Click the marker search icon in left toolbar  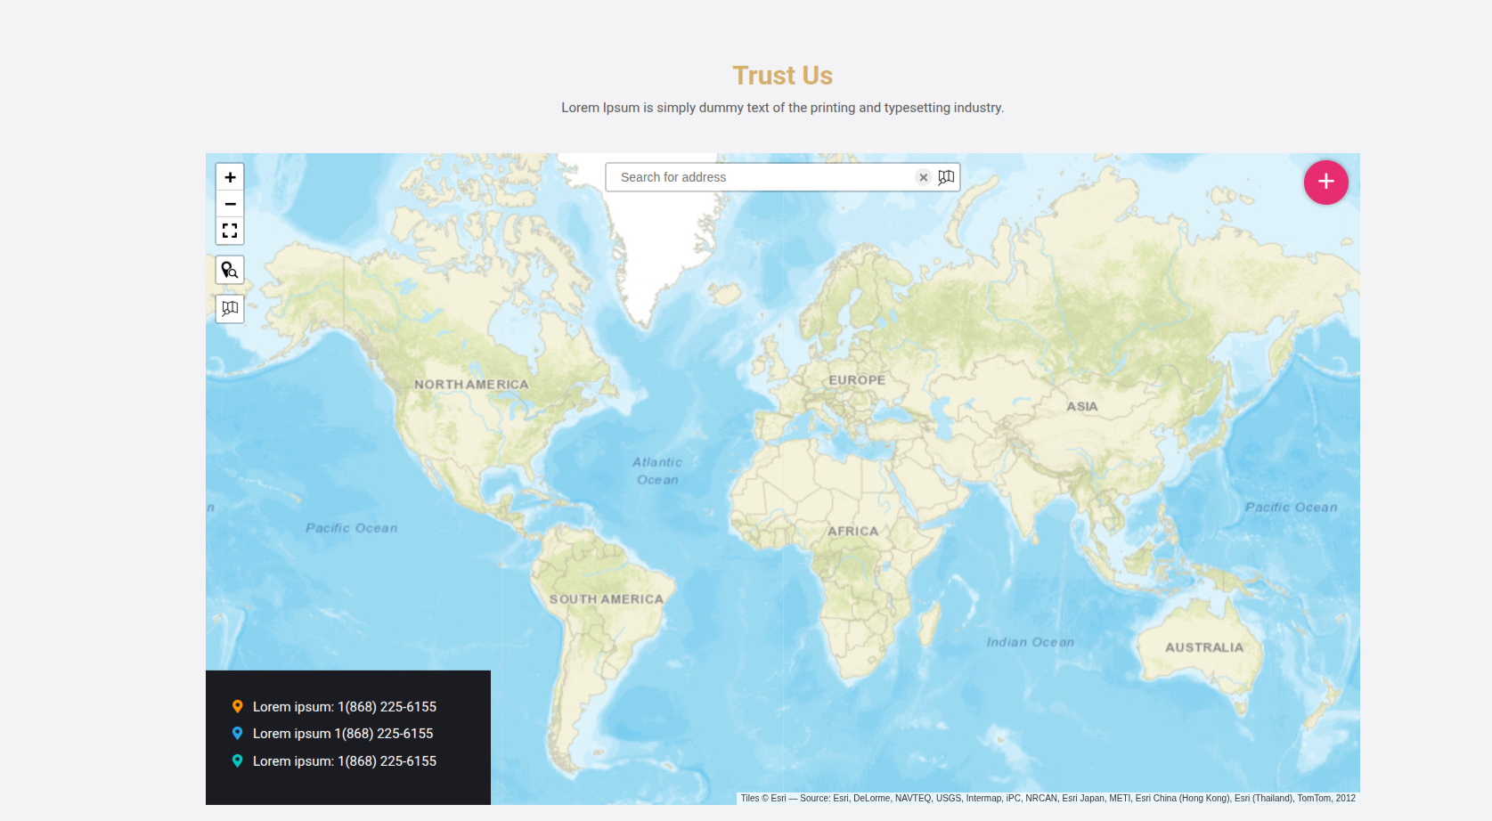(x=230, y=270)
